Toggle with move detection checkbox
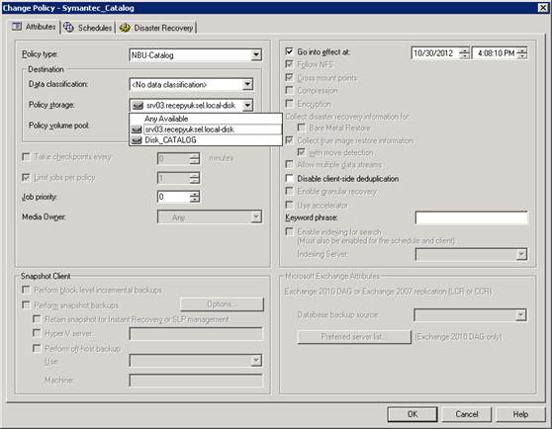This screenshot has width=552, height=429. coord(301,152)
